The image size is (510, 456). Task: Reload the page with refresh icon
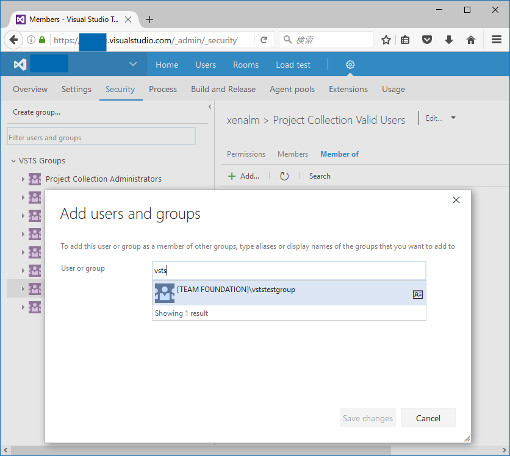click(x=264, y=40)
